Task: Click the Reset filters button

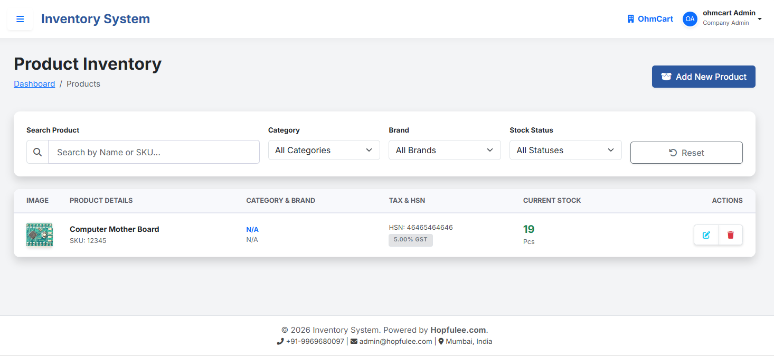Action: click(x=686, y=153)
